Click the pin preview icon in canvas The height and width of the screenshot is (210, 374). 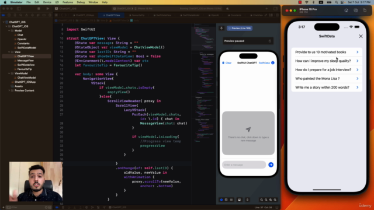(x=221, y=28)
